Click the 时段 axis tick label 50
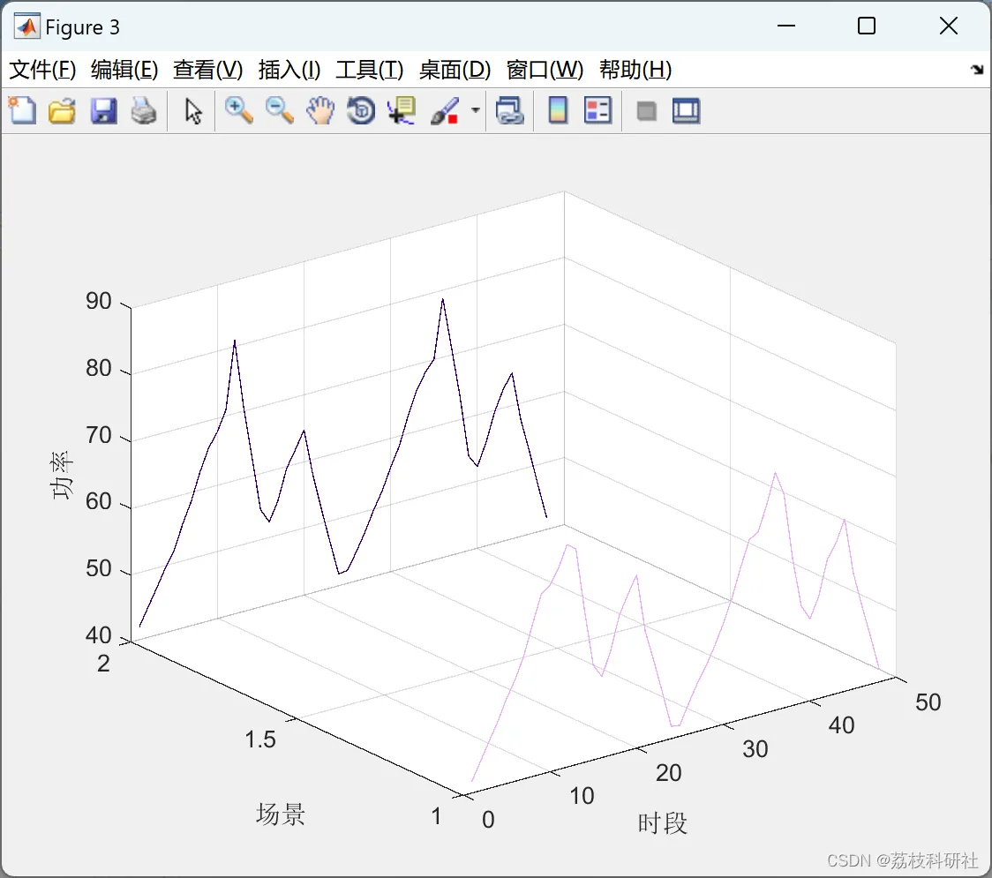The width and height of the screenshot is (992, 878). 928,702
